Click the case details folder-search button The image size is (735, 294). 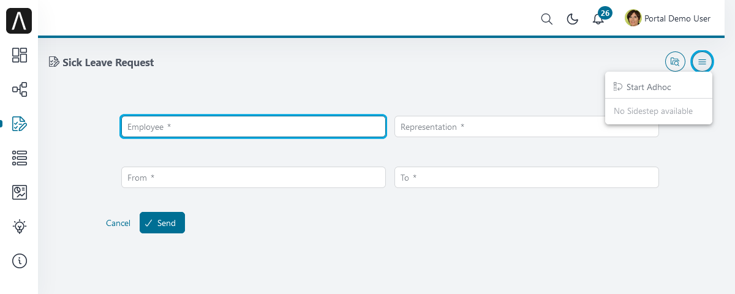(675, 61)
